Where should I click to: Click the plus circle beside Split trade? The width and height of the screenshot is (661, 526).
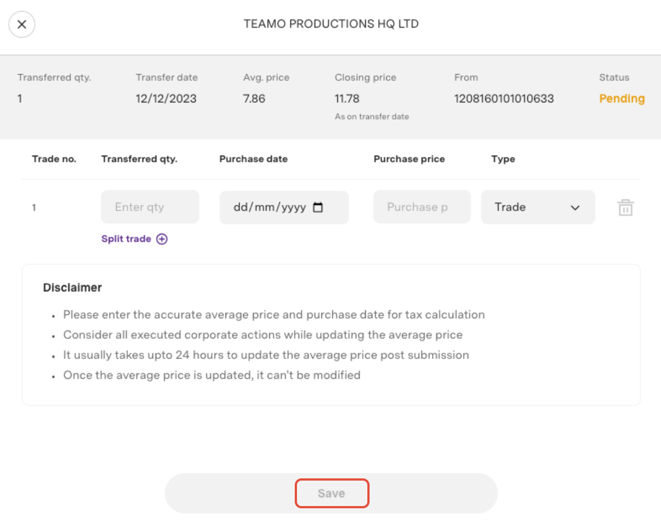(x=162, y=239)
